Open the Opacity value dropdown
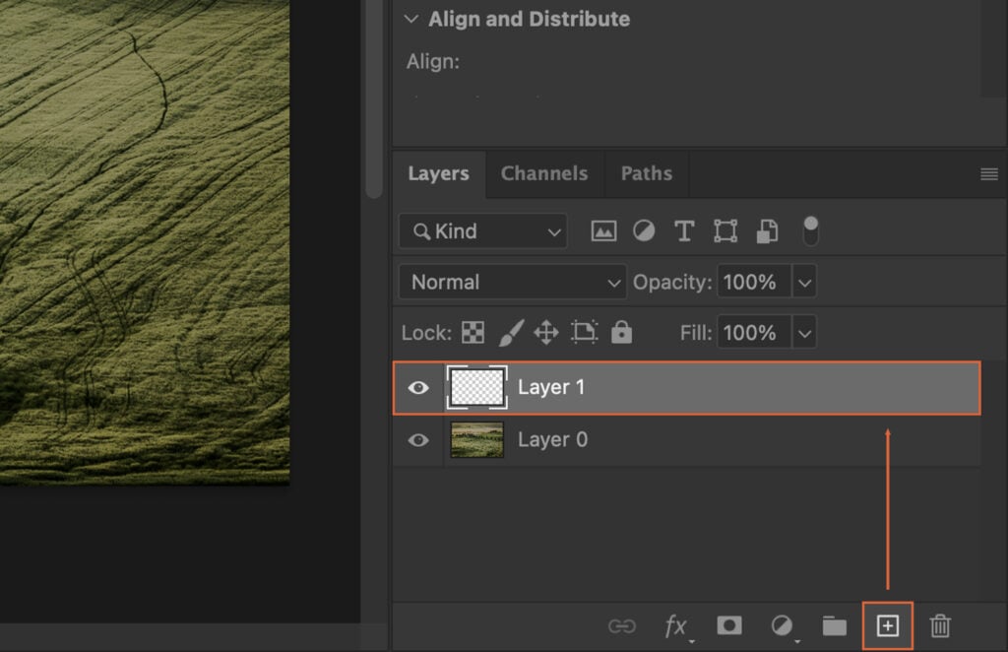 804,281
